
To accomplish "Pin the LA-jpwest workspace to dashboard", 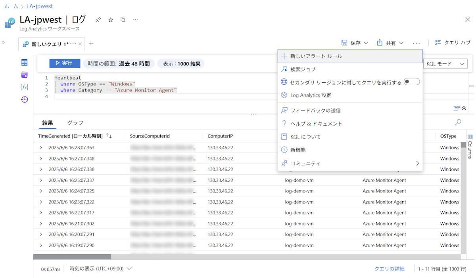I will (x=98, y=20).
